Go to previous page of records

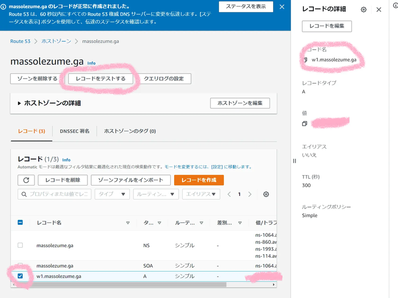pyautogui.click(x=229, y=194)
